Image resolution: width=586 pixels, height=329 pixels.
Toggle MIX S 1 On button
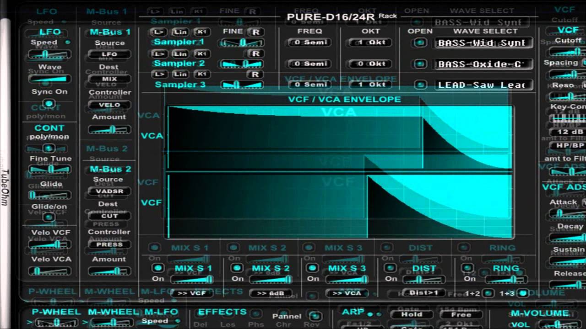tap(158, 268)
